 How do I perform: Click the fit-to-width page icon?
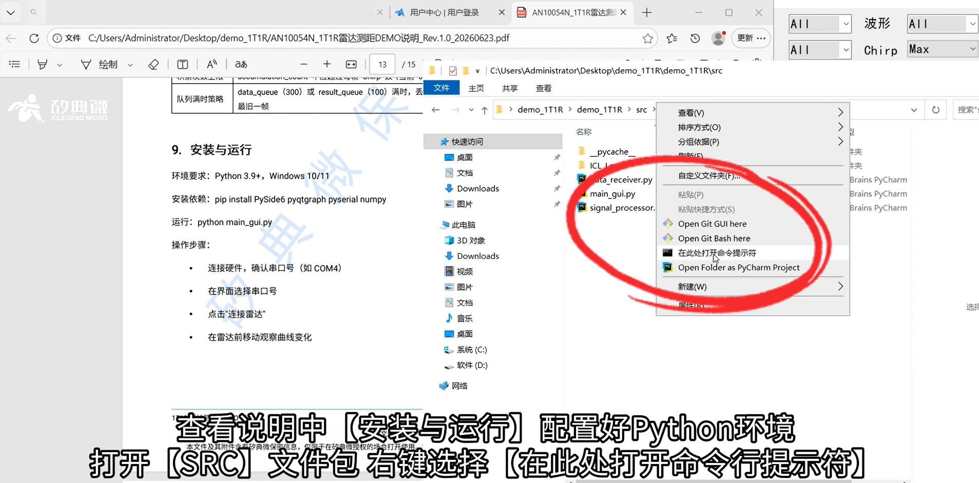[351, 64]
